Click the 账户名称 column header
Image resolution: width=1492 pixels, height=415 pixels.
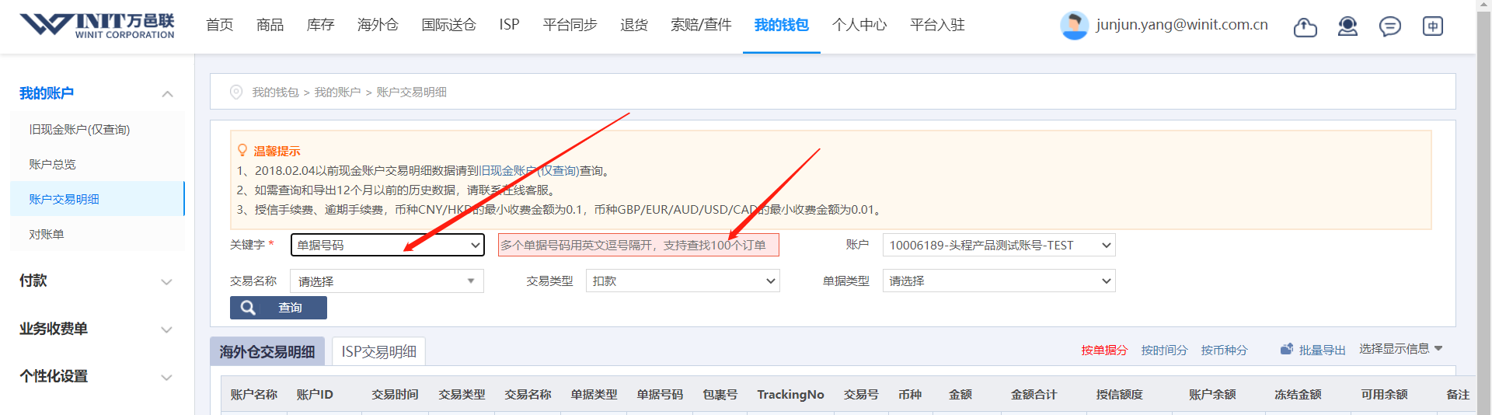253,394
